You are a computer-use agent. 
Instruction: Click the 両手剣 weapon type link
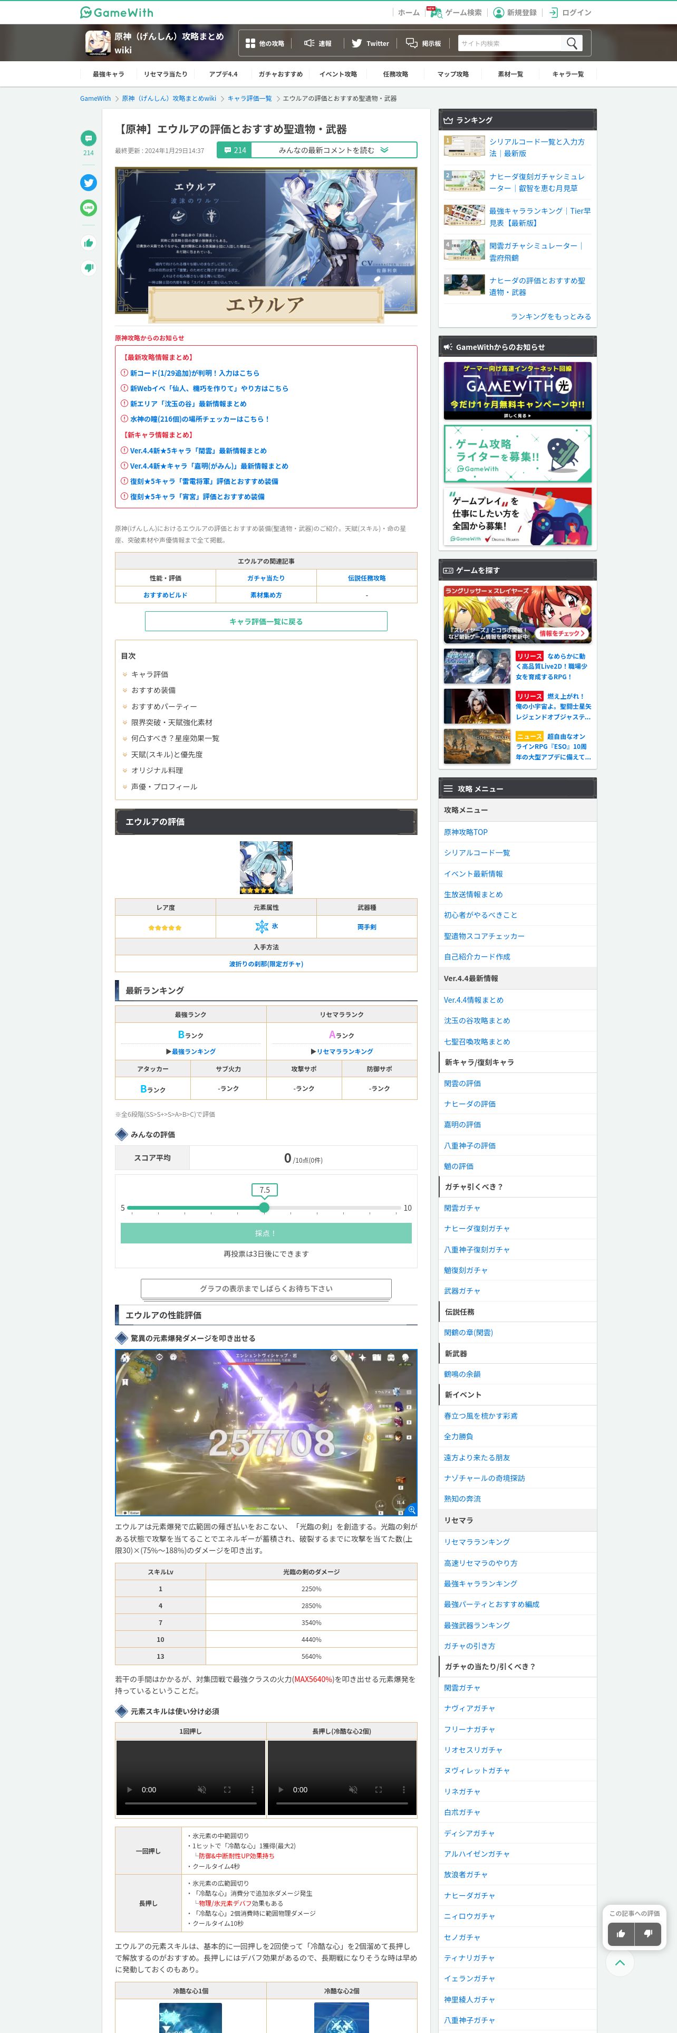click(x=366, y=927)
